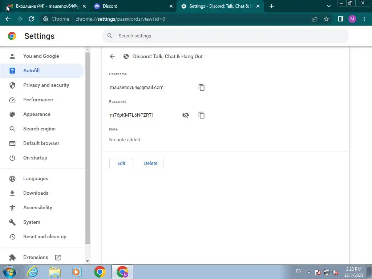Click the Delete button
The height and width of the screenshot is (279, 372).
pyautogui.click(x=151, y=163)
